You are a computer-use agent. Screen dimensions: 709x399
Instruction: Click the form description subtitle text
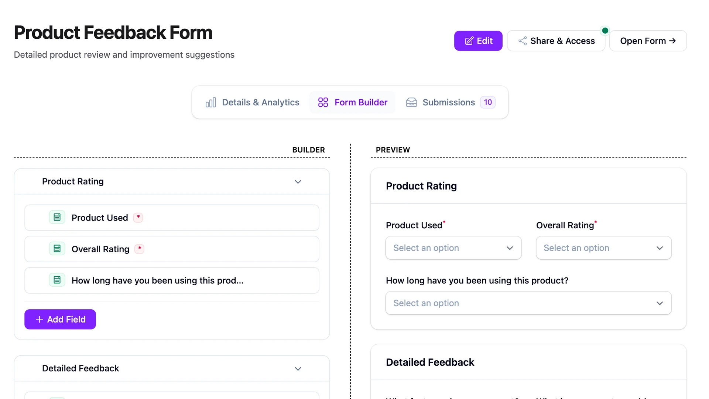coord(124,55)
